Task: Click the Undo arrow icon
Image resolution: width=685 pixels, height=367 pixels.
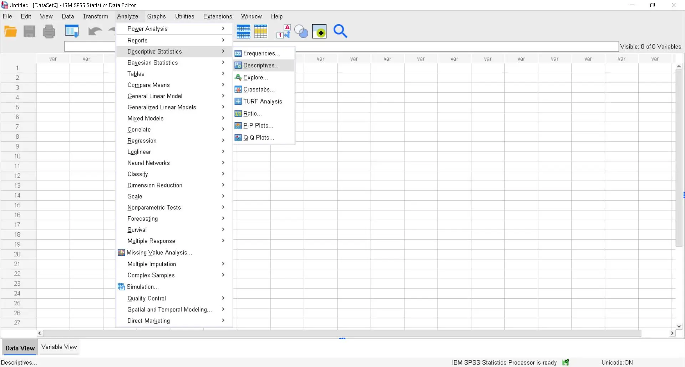Action: click(95, 32)
